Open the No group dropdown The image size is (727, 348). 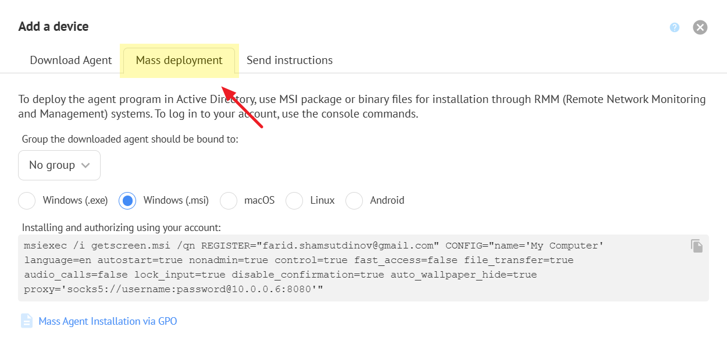tap(59, 165)
